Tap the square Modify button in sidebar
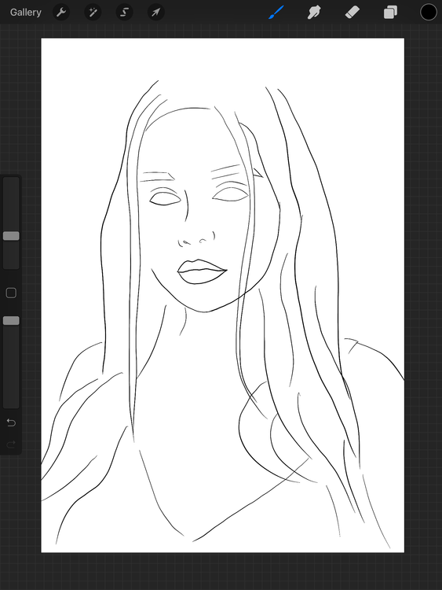Image resolution: width=442 pixels, height=590 pixels. (x=11, y=293)
